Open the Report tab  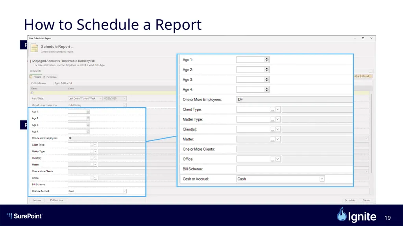[x=35, y=77]
